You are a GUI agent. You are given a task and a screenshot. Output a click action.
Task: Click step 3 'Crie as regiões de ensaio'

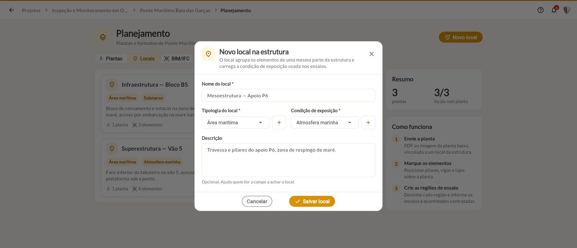tap(431, 188)
